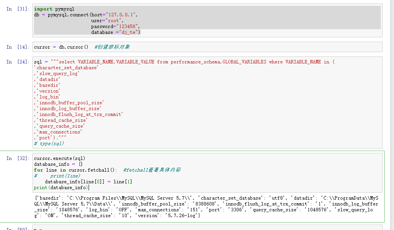The width and height of the screenshot is (394, 230).
Task: Click the SQL query cell starting with select VARIABLE_NAME
Action: [x=117, y=61]
